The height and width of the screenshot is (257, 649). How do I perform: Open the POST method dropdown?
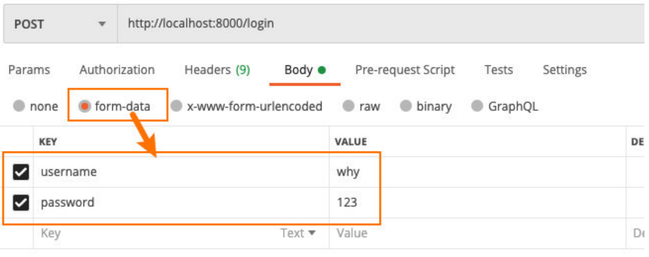60,25
